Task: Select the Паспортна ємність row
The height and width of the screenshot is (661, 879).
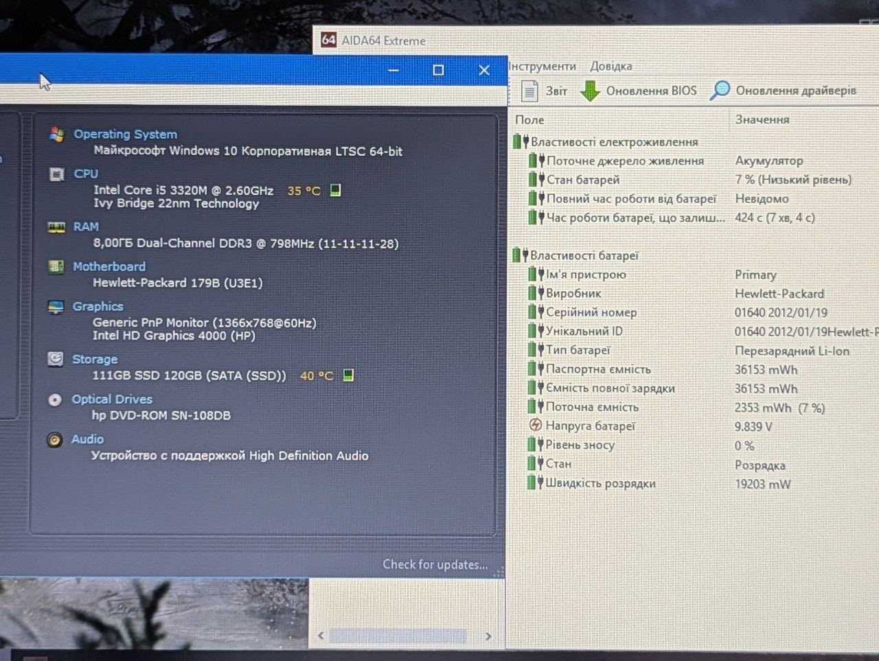Action: [x=694, y=369]
